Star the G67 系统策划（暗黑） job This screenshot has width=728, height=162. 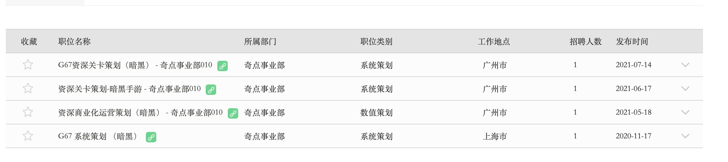coord(28,136)
